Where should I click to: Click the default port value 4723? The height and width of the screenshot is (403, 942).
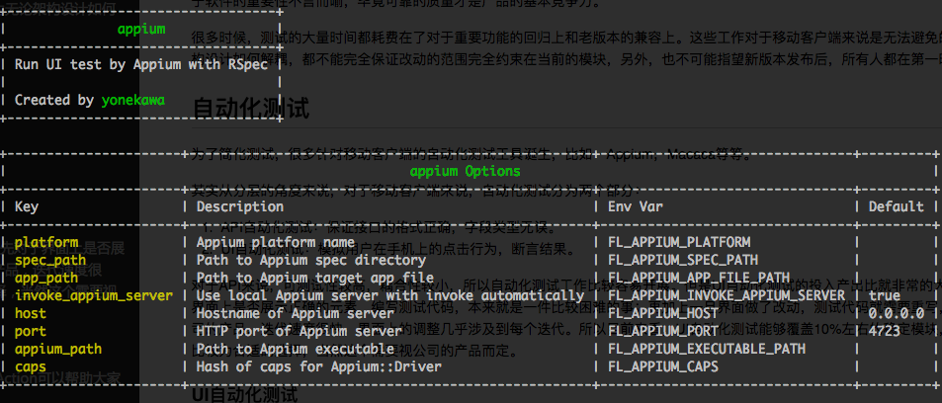[885, 331]
